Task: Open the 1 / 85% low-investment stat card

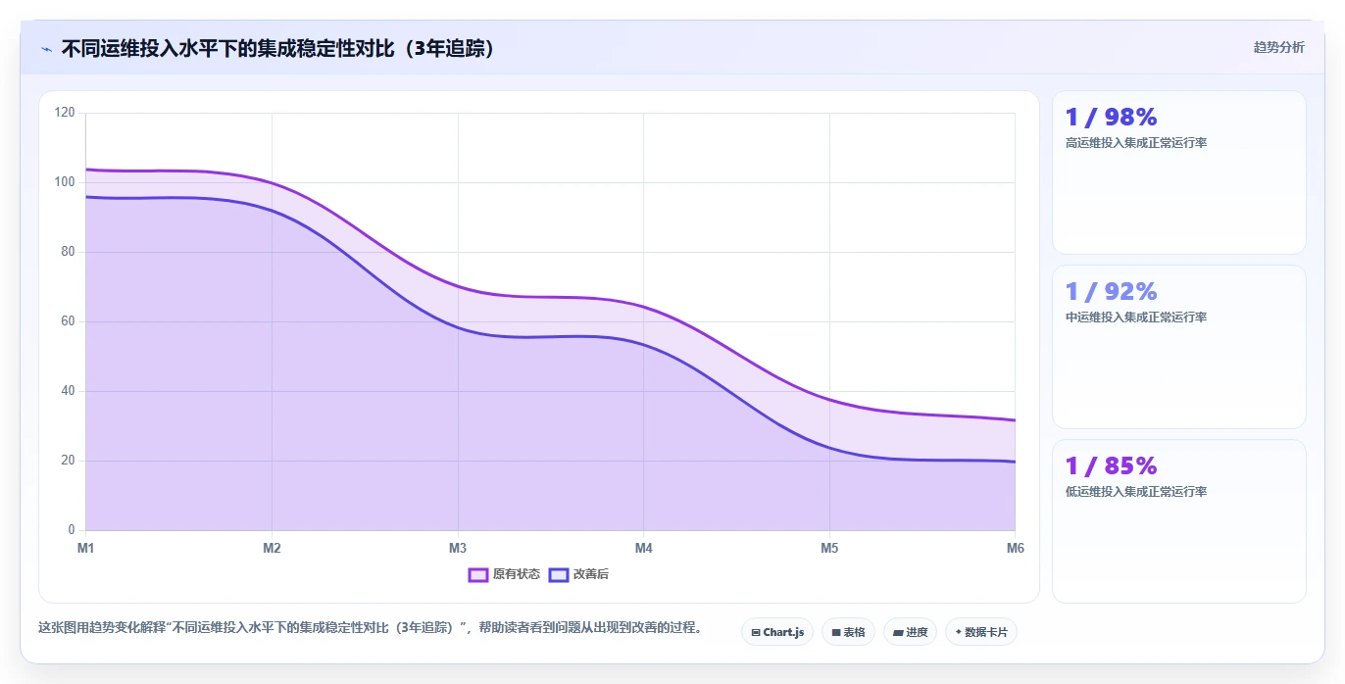Action: [1178, 521]
